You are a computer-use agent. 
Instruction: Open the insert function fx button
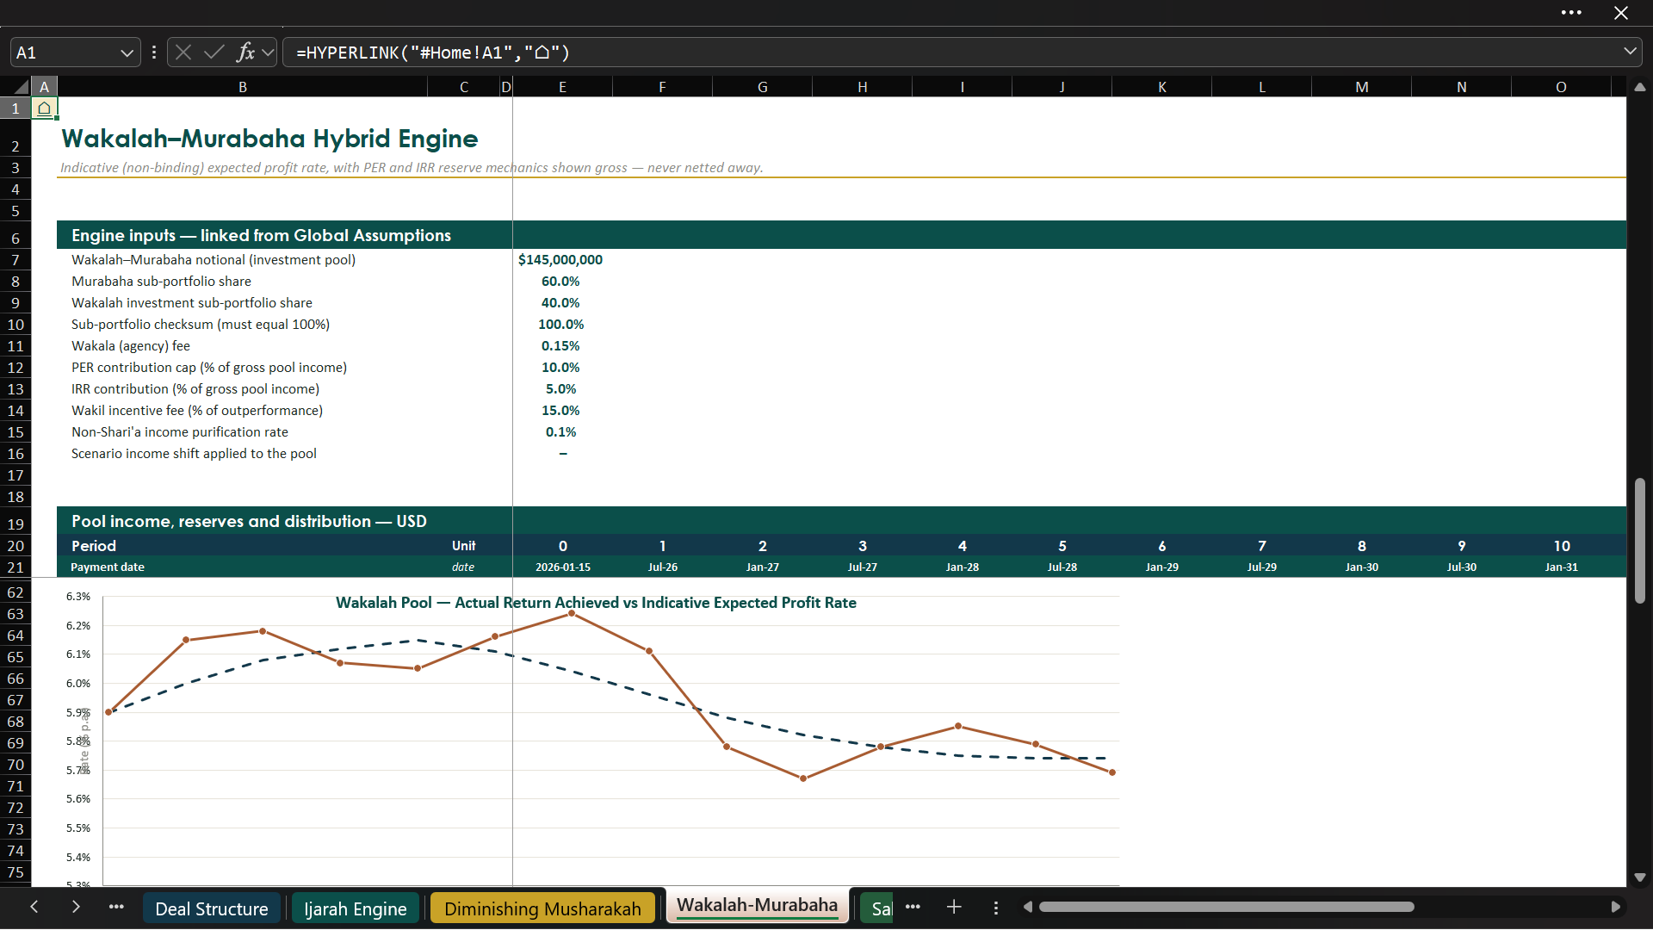pyautogui.click(x=245, y=53)
